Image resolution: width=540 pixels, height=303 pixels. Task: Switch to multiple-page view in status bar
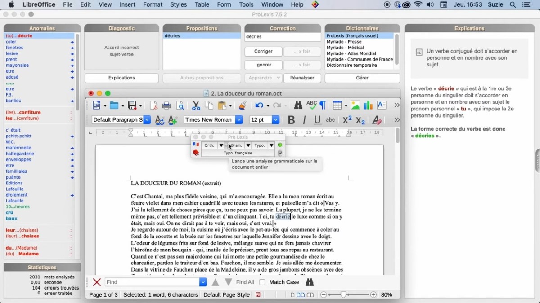301,295
